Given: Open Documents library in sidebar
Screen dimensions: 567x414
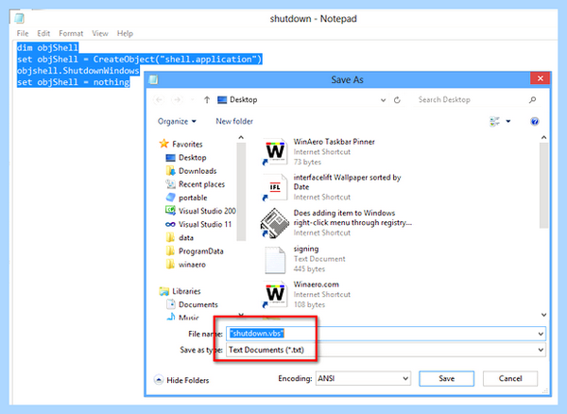Looking at the screenshot, I should point(192,304).
